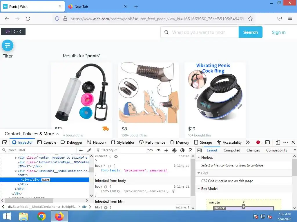Enable Responsive Design Mode
This screenshot has height=222, width=297.
coord(278,142)
